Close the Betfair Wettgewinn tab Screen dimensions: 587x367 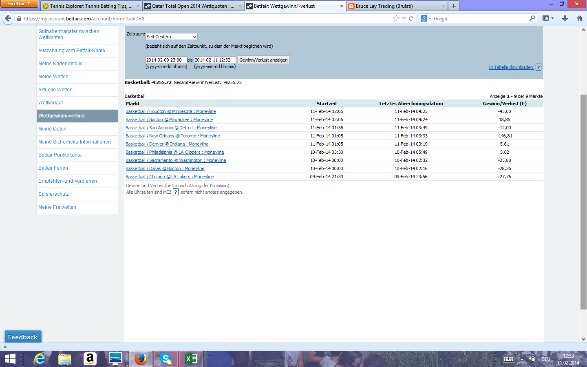tap(342, 6)
